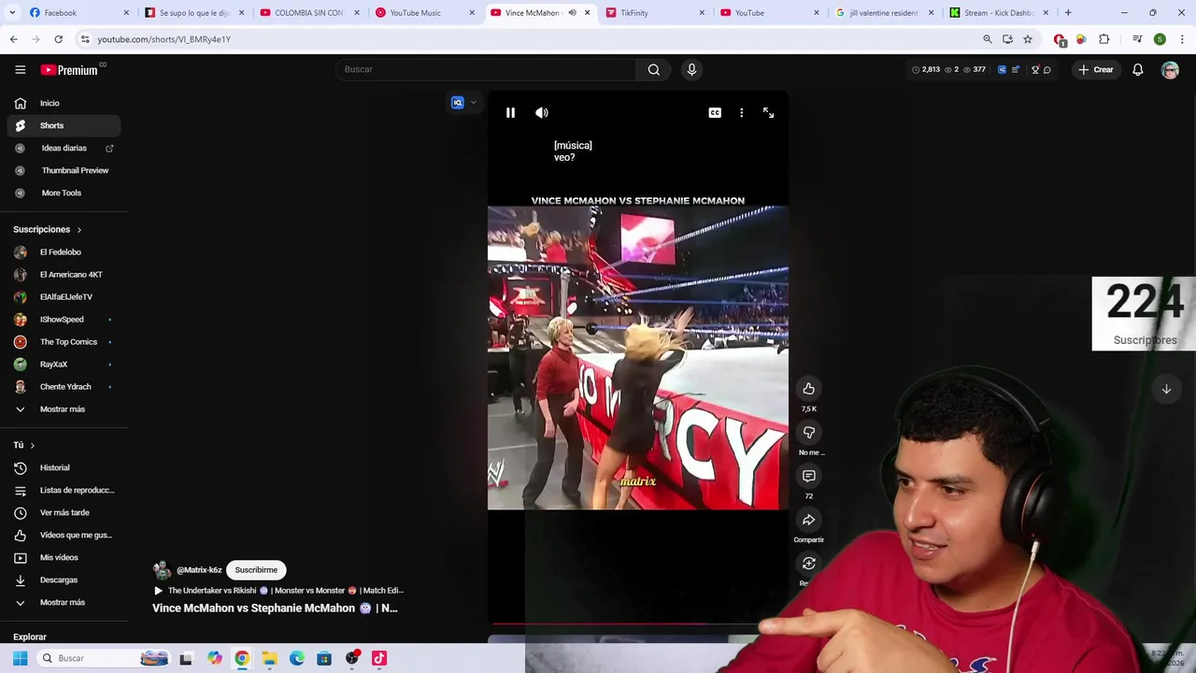Switch to the COLOMBIA SIN CON tab
1196x673 pixels.
coord(310,13)
